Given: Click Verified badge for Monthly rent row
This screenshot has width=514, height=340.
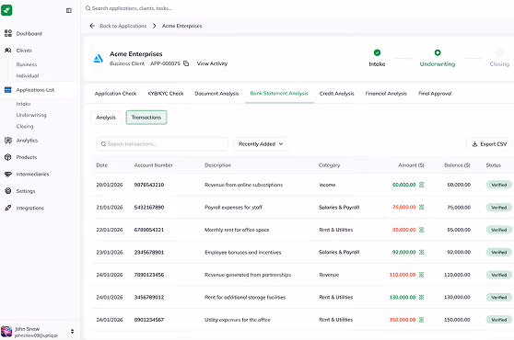Looking at the screenshot, I should (499, 230).
